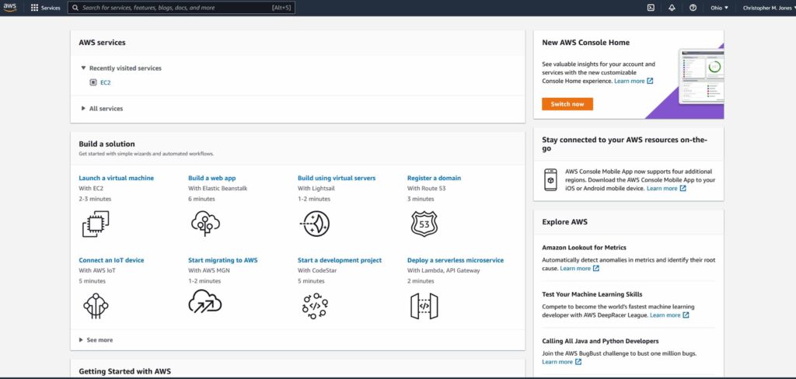
Task: Click the Route 53 shield icon
Action: pyautogui.click(x=424, y=224)
